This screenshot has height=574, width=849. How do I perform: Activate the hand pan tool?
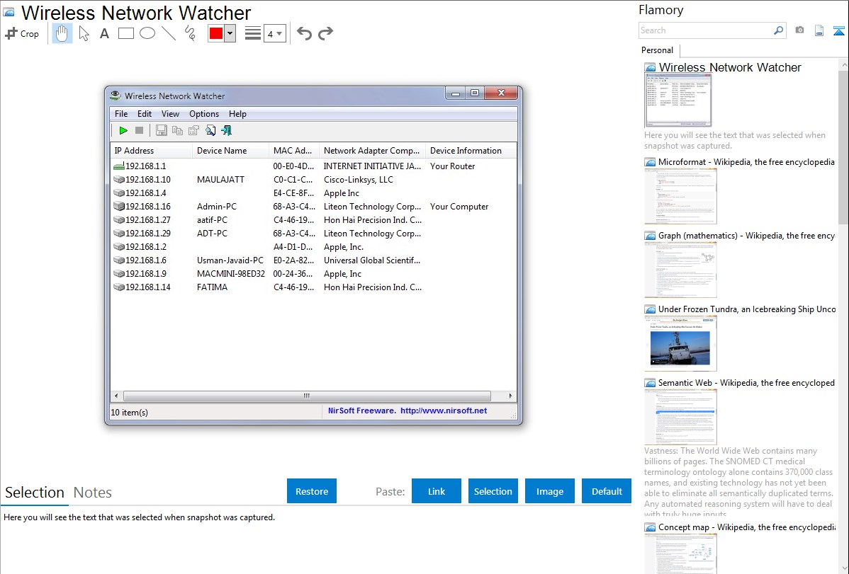(62, 33)
